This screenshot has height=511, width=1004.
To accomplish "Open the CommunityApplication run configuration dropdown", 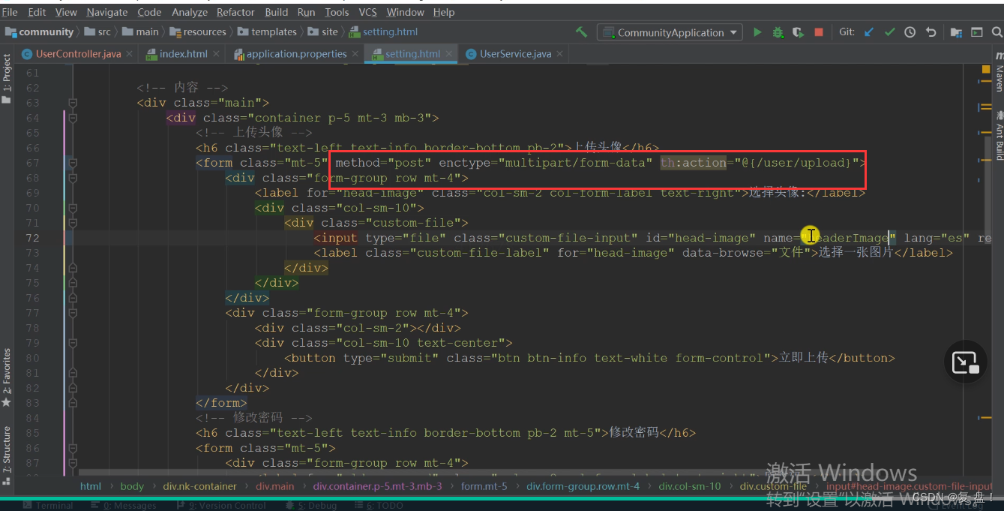I will (670, 32).
